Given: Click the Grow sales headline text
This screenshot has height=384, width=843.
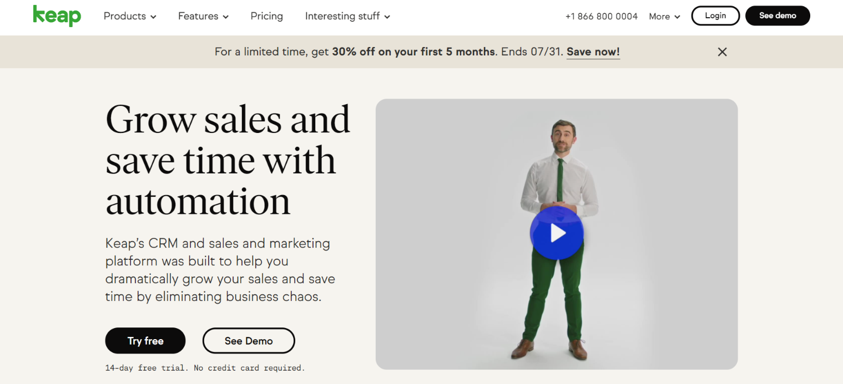Looking at the screenshot, I should pos(228,160).
